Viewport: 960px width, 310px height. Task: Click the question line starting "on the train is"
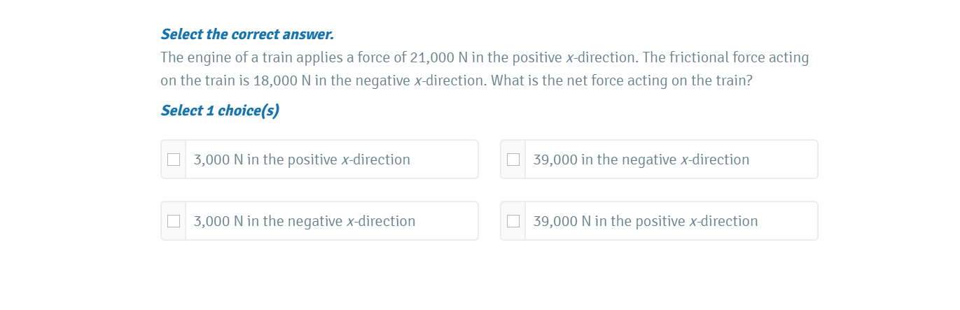(x=457, y=80)
